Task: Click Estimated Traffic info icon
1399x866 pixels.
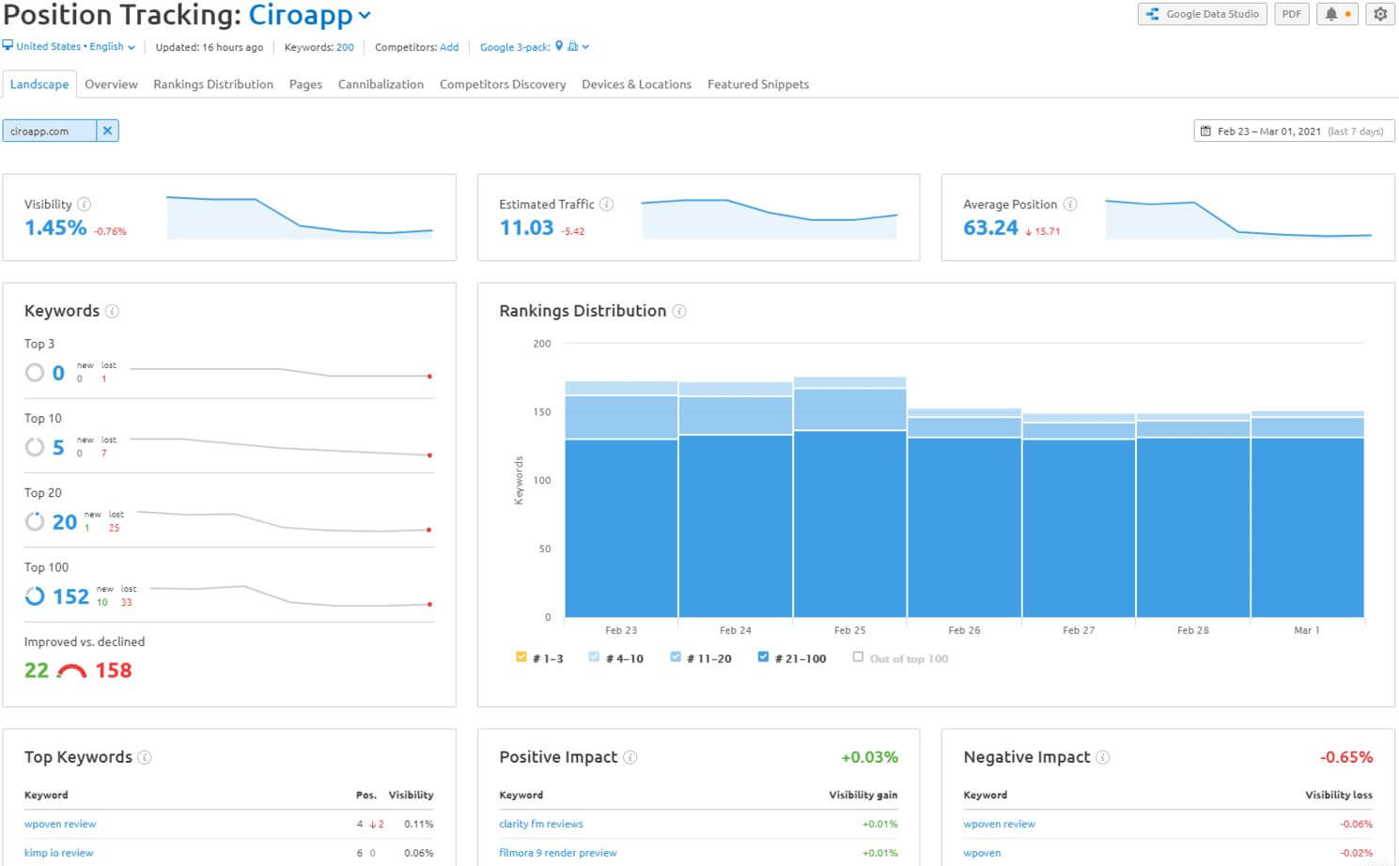Action: pyautogui.click(x=607, y=204)
